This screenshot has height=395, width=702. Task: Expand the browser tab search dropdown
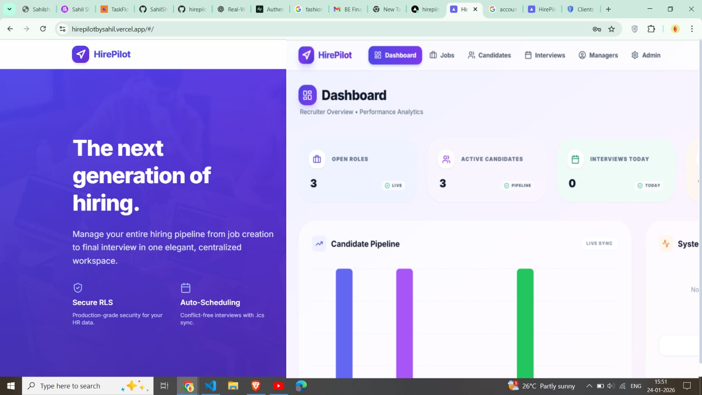9,9
